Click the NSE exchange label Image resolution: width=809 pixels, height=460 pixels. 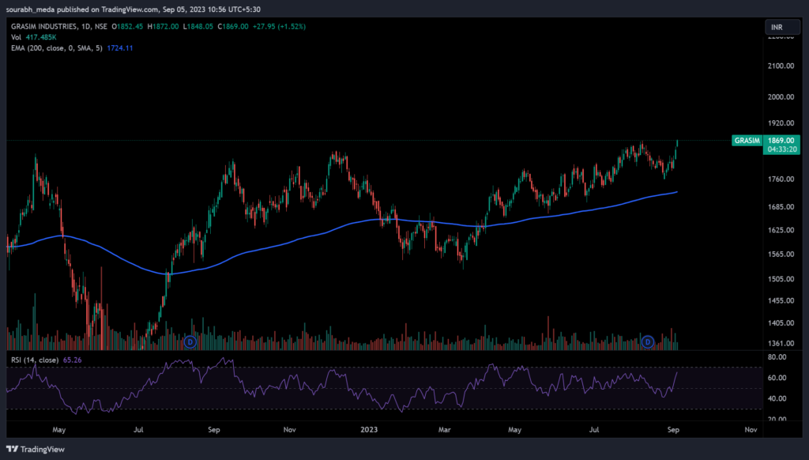coord(101,26)
